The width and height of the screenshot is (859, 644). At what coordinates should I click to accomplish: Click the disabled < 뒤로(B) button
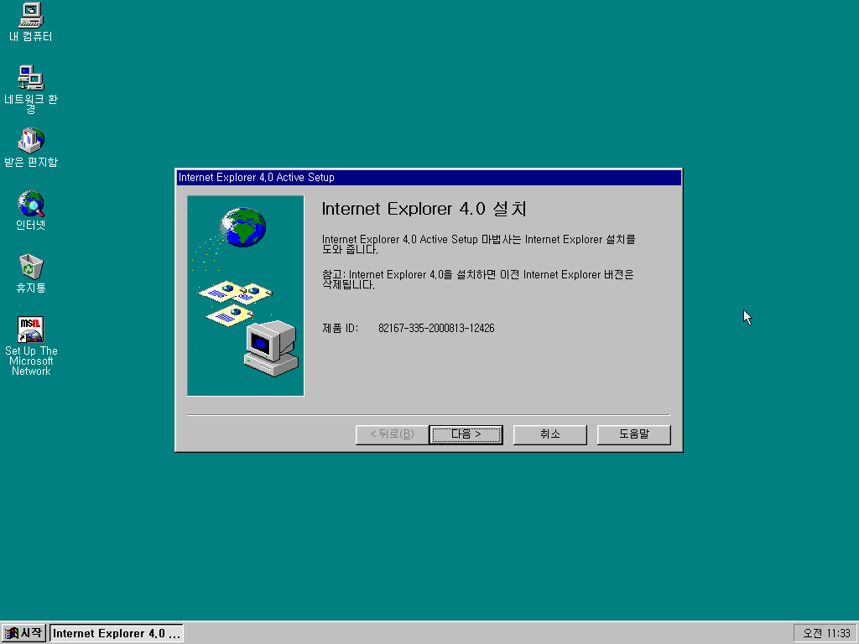click(392, 435)
